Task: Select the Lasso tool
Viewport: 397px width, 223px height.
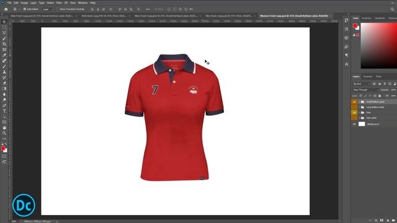Action: pos(4,33)
